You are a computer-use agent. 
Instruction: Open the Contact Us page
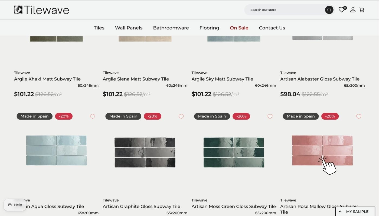272,28
